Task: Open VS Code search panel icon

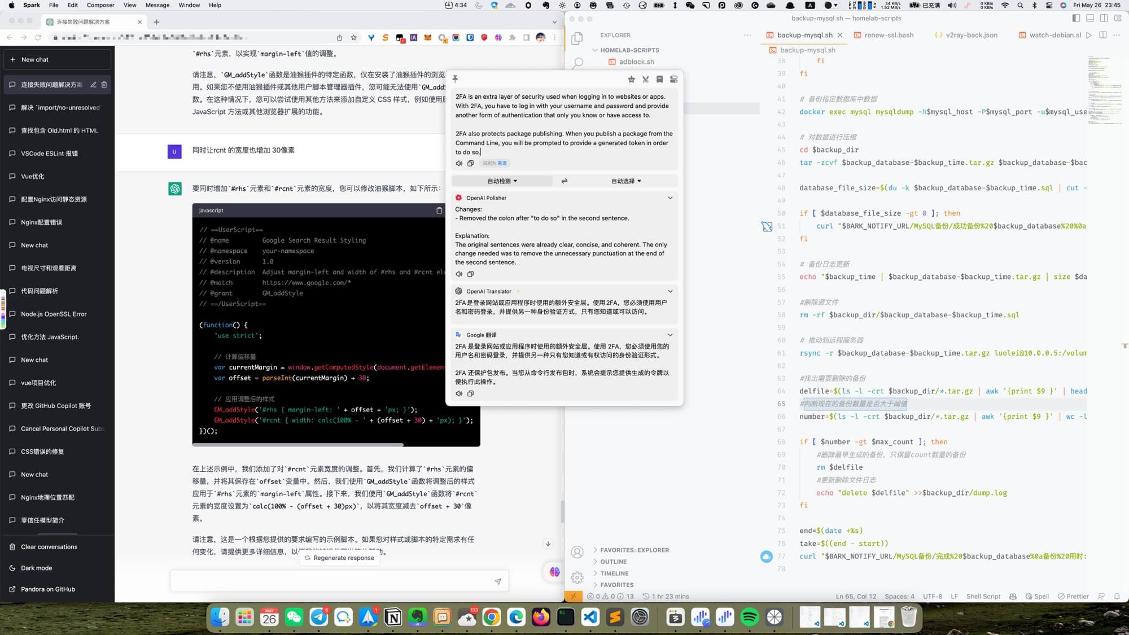Action: [x=577, y=63]
